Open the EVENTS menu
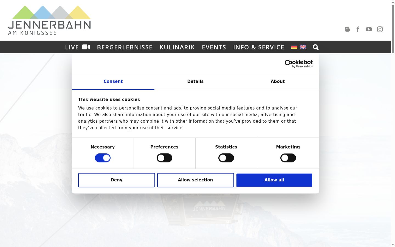Screen dimensions: 395x247 click(214, 47)
